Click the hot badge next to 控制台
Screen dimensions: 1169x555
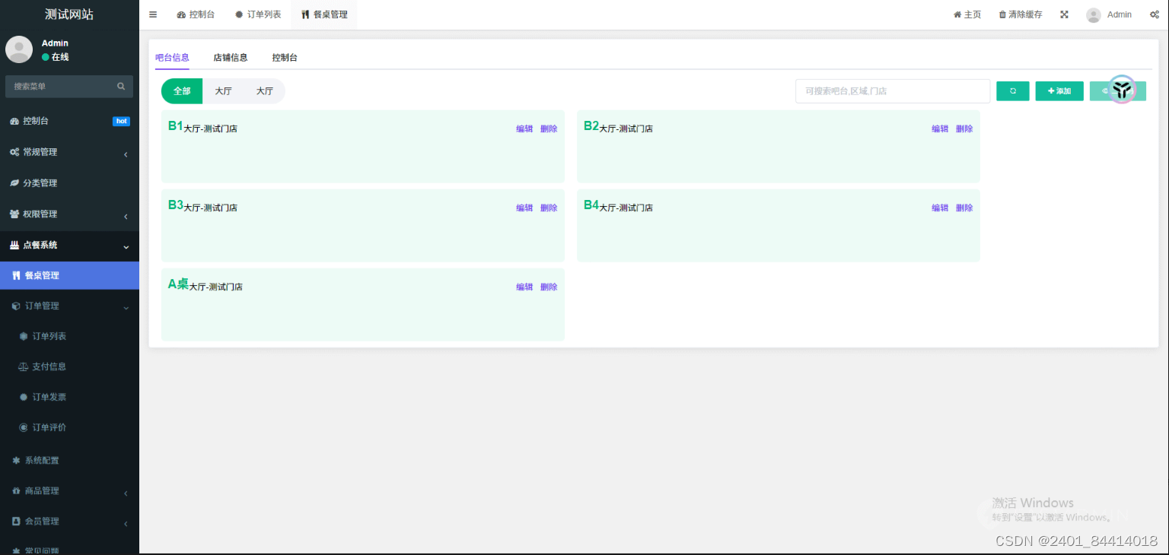[x=121, y=121]
